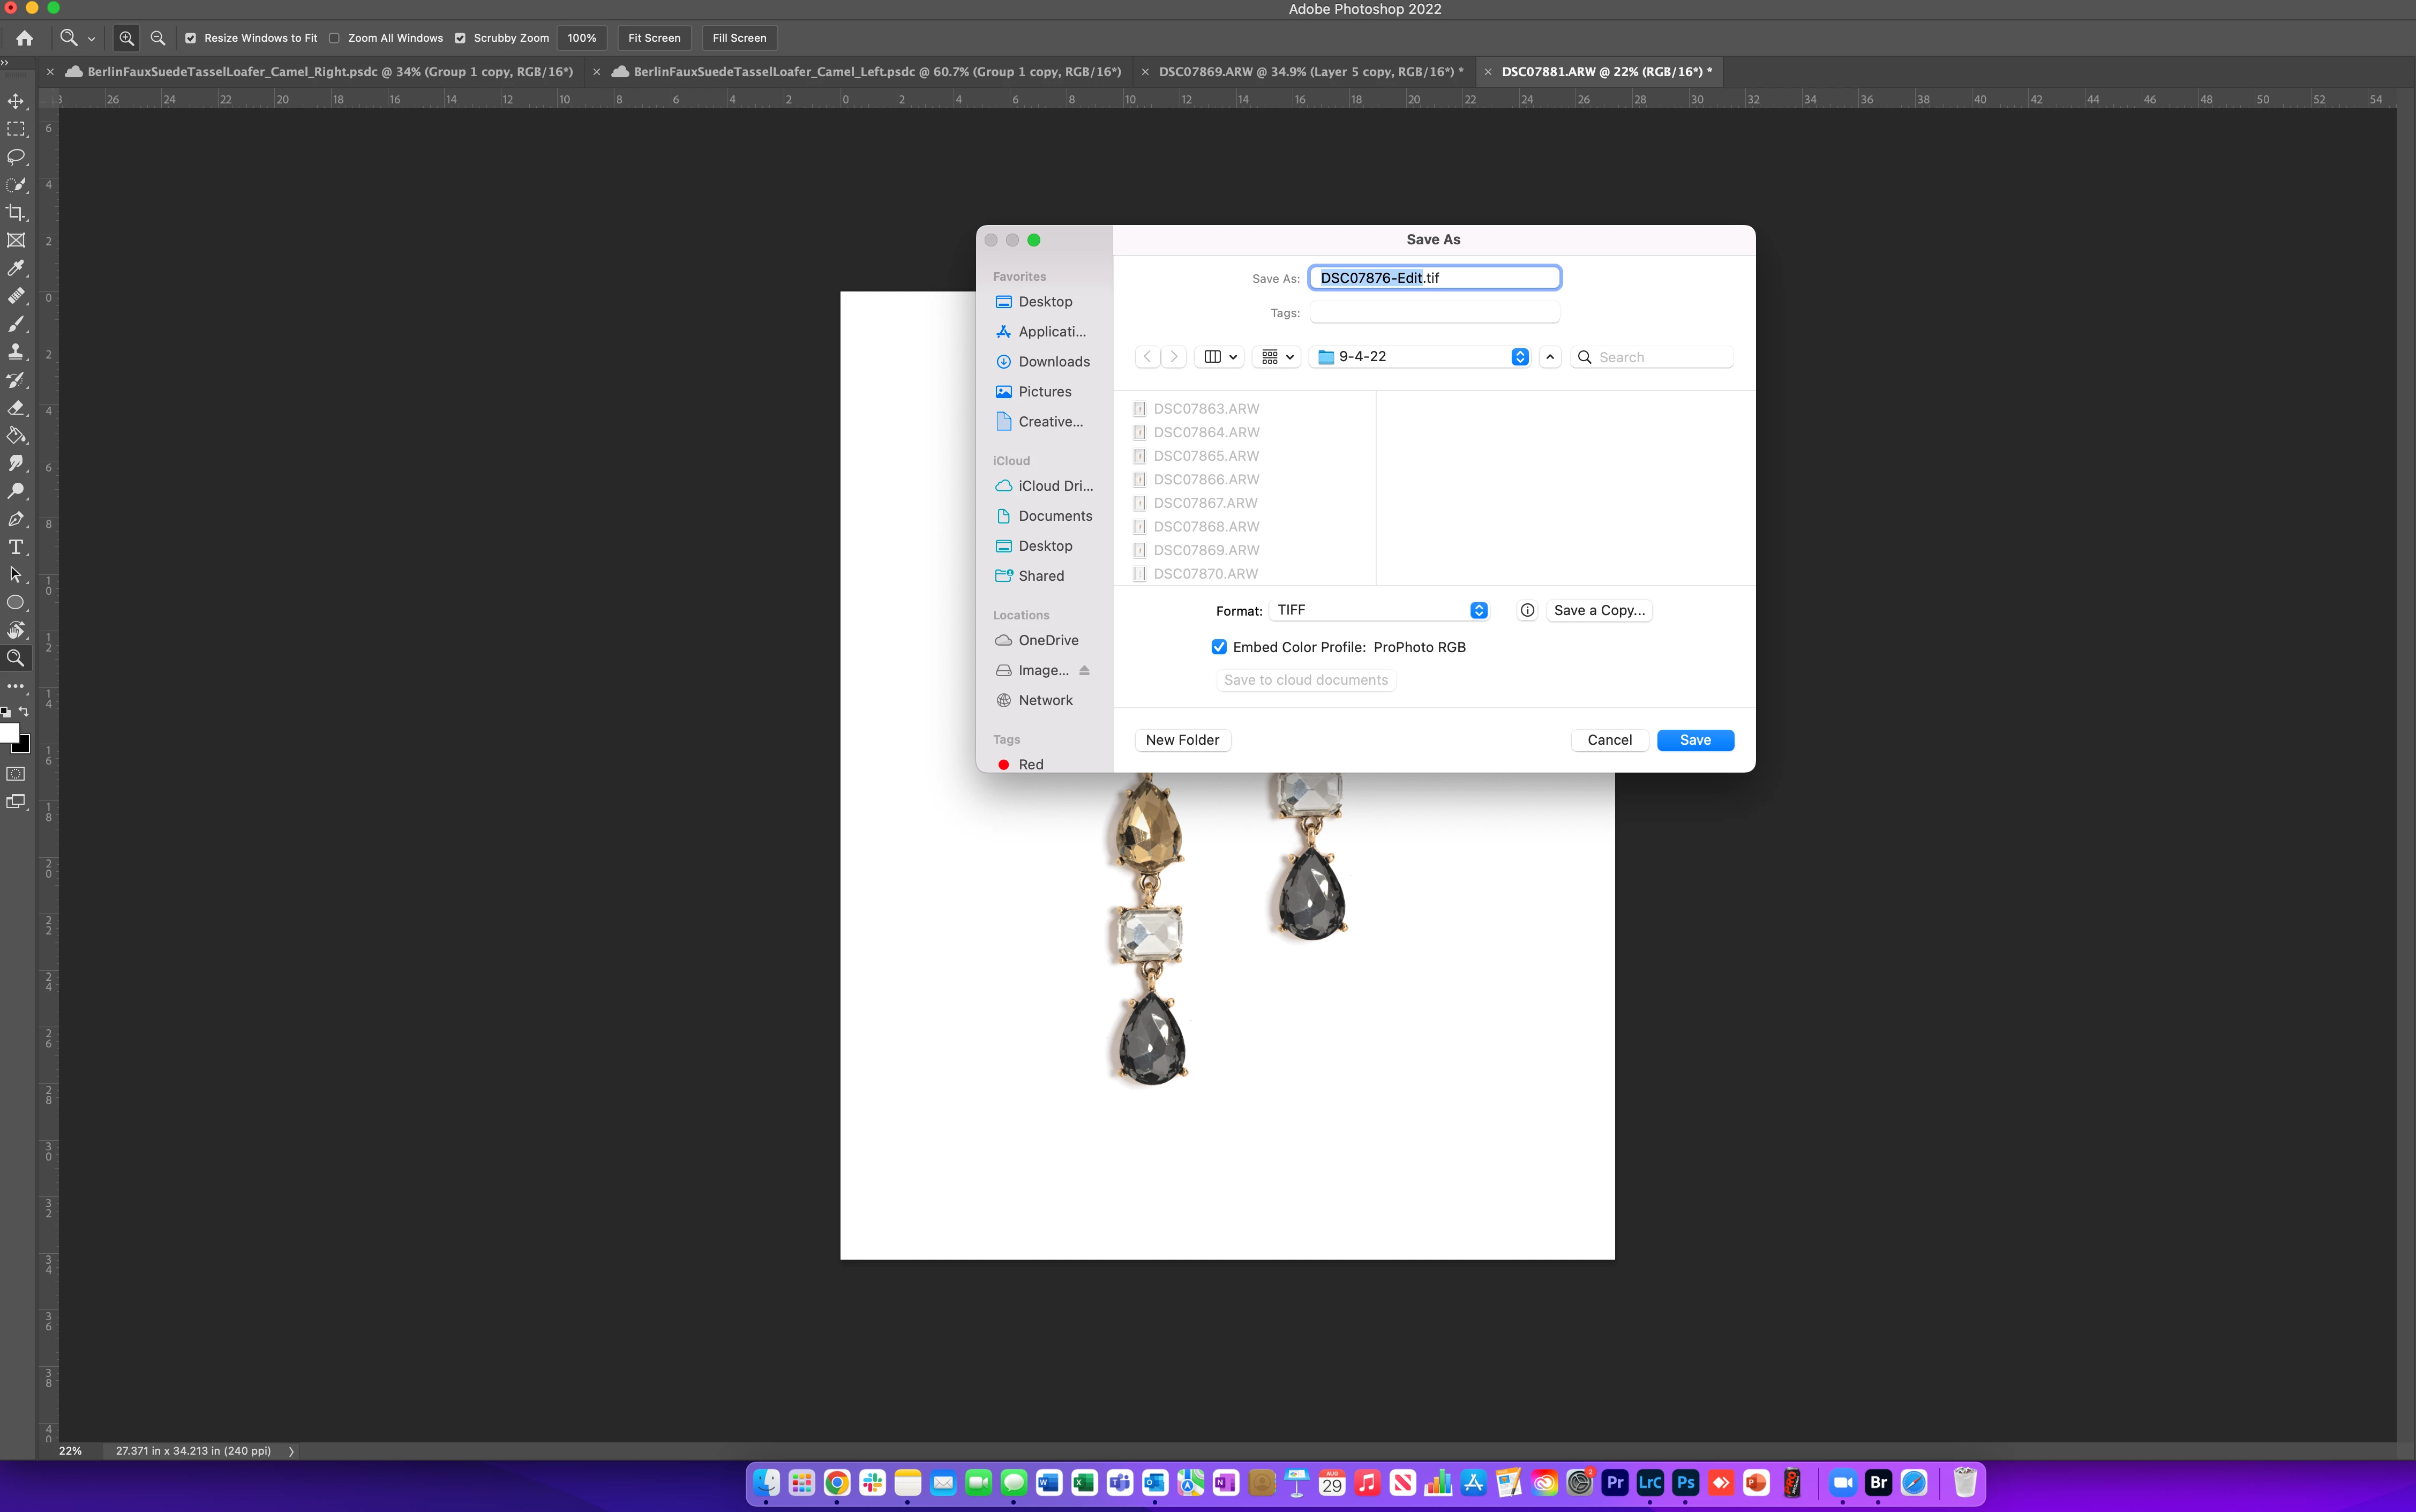
Task: Collapse the Save As file browser chevron
Action: 1549,357
